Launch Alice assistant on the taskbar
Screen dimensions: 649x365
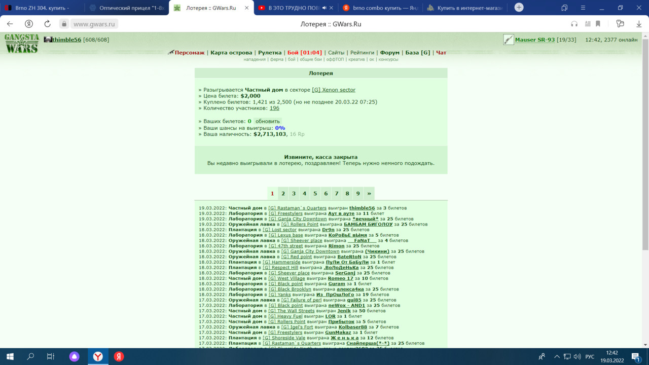(74, 357)
